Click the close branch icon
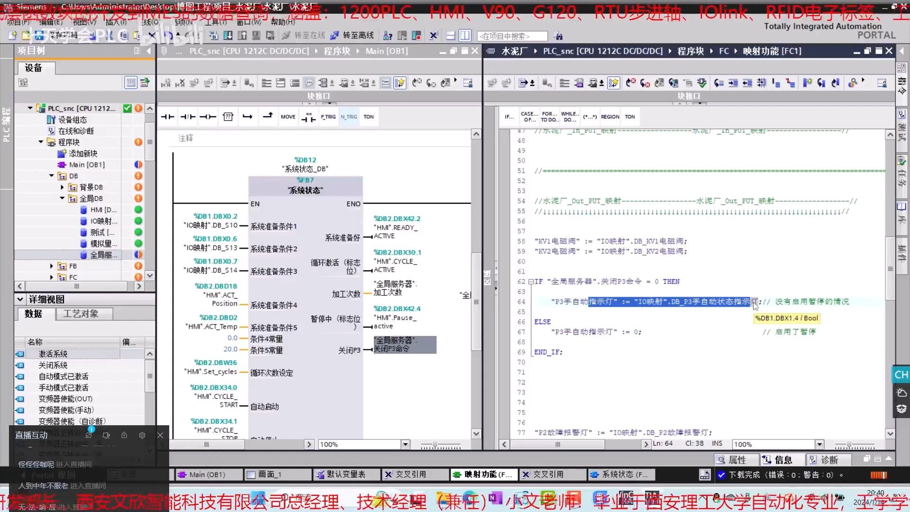The width and height of the screenshot is (910, 512). click(268, 116)
